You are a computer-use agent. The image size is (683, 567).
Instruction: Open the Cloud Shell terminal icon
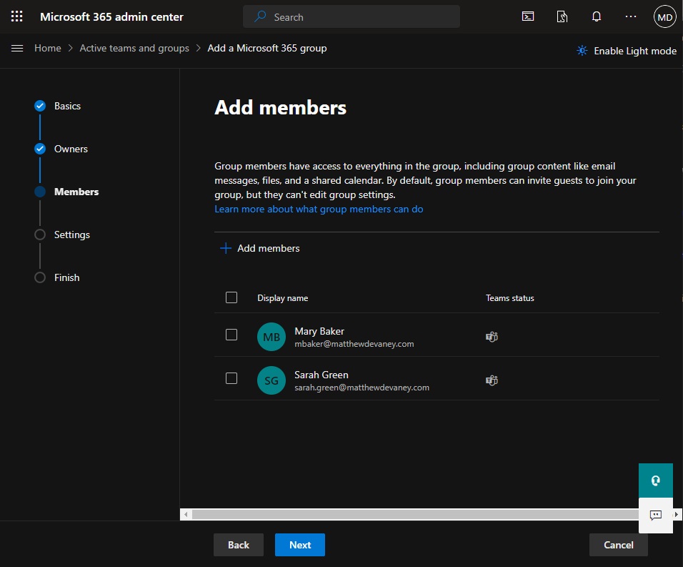click(527, 16)
